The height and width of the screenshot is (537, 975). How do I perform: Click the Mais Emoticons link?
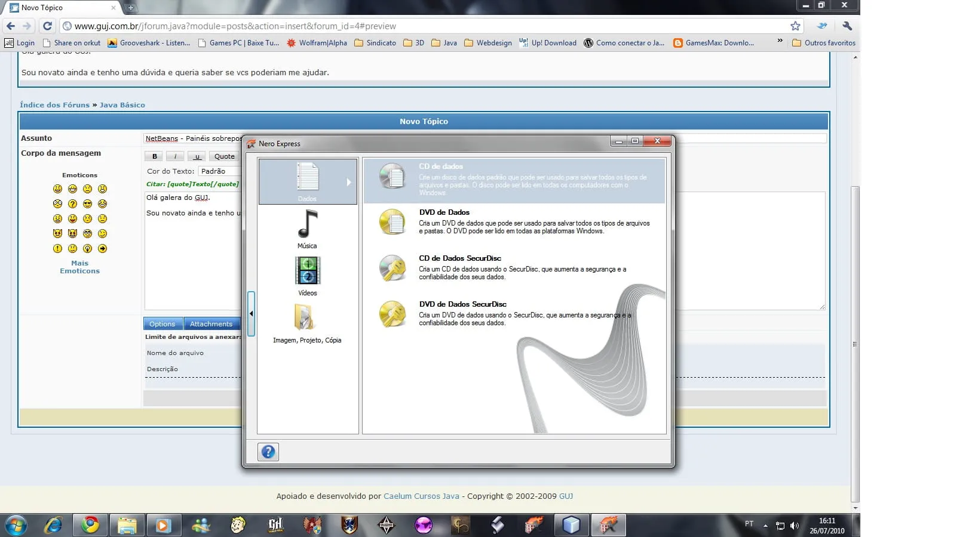[x=79, y=267]
